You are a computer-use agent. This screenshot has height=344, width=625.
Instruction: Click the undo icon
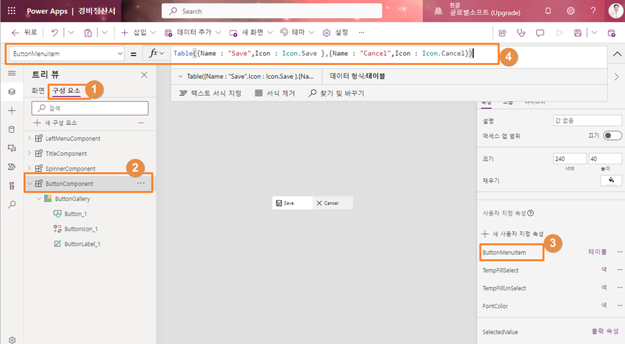point(55,33)
